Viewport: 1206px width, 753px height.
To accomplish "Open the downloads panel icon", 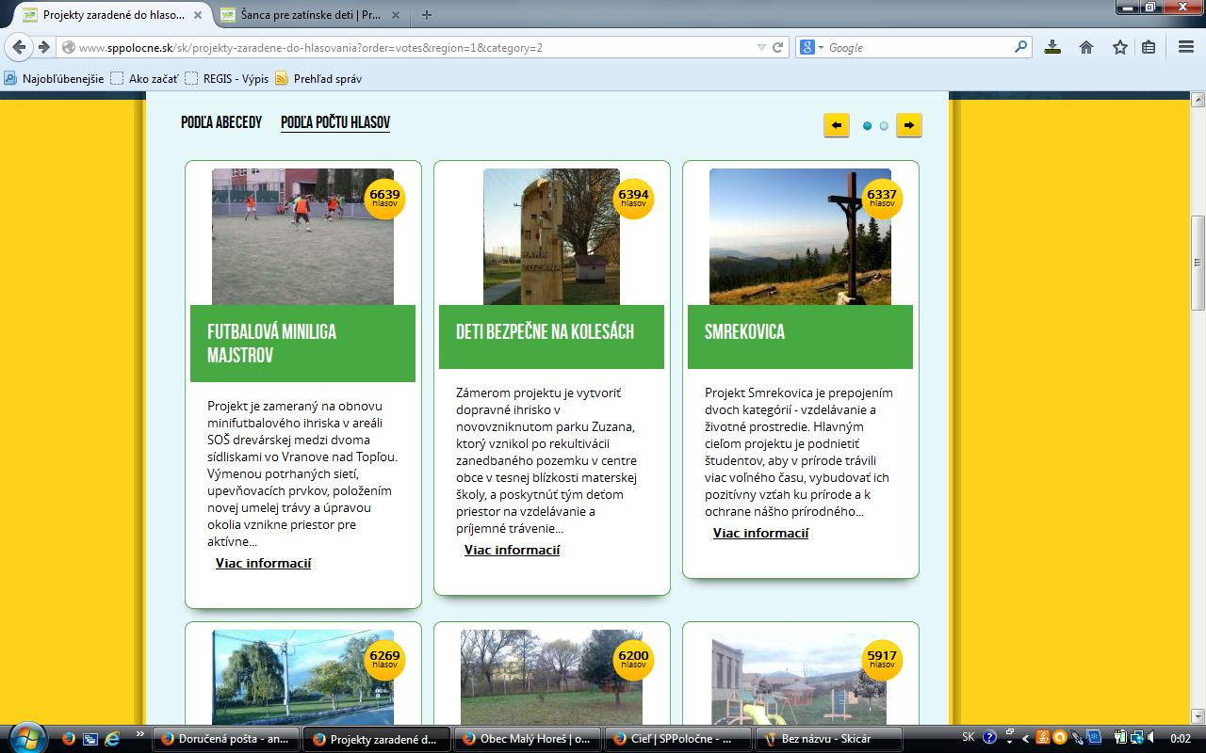I will point(1053,47).
